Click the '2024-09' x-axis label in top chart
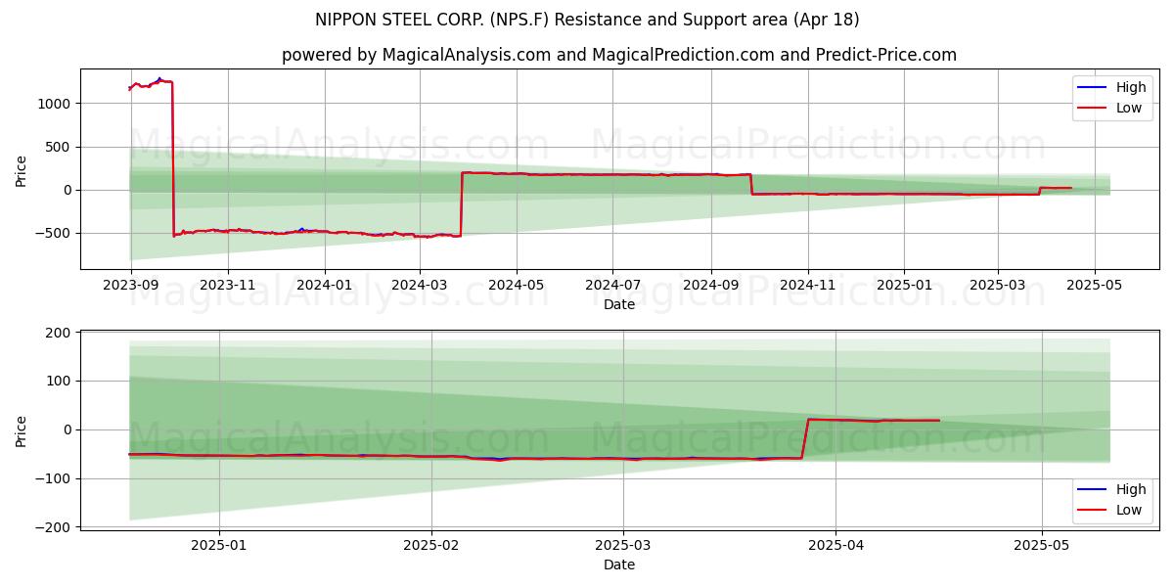Viewport: 1174px width, 587px height. point(710,286)
